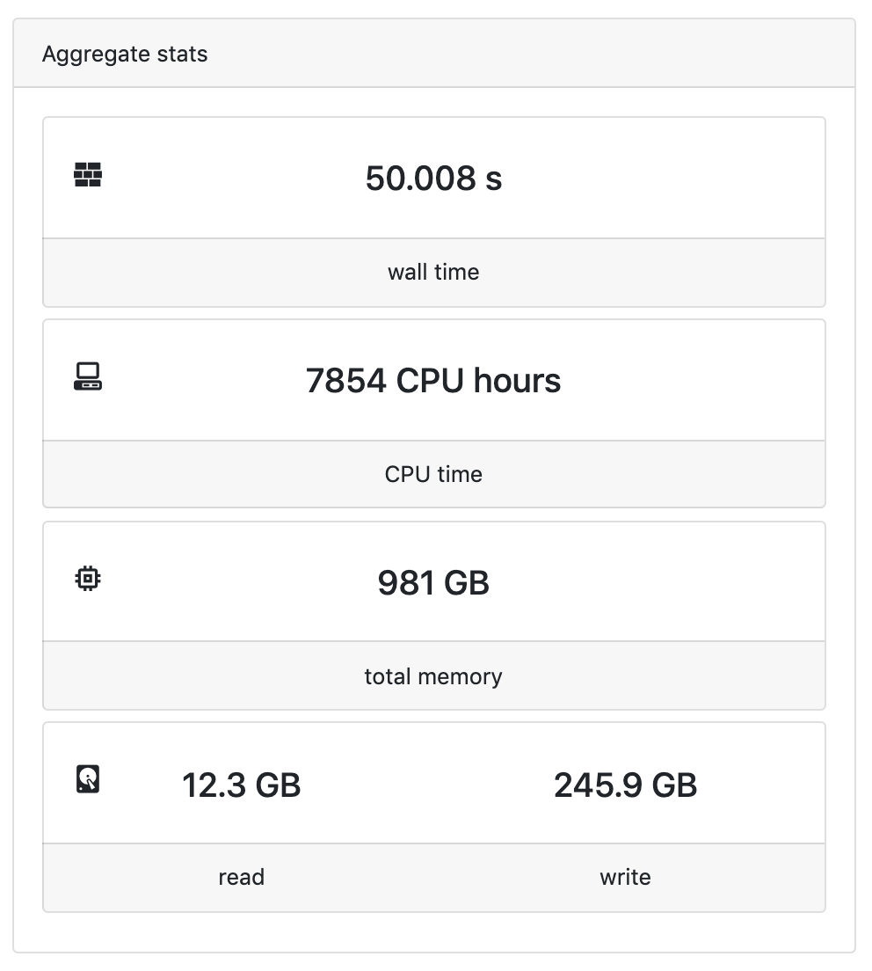Click the CPU time label
This screenshot has width=872, height=971.
432,474
